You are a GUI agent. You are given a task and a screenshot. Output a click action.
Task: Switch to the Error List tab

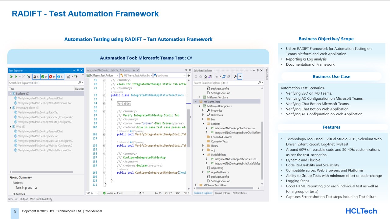(x=12, y=199)
